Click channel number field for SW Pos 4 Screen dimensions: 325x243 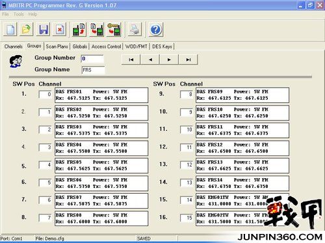coord(45,147)
